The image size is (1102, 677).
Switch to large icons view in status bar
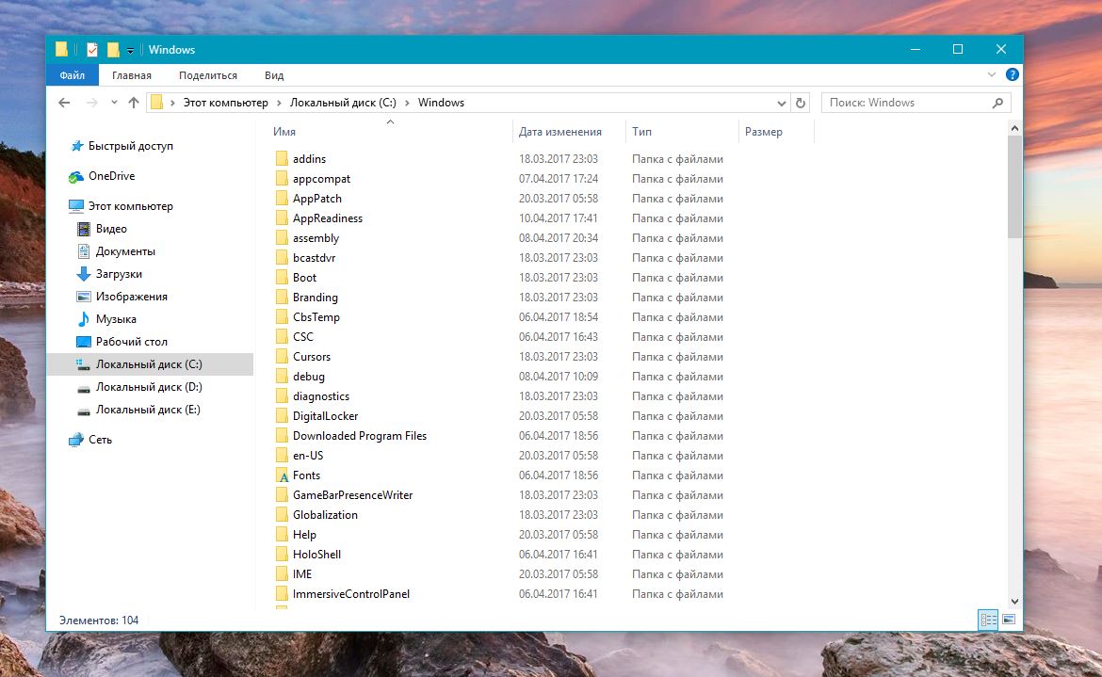pyautogui.click(x=1009, y=621)
